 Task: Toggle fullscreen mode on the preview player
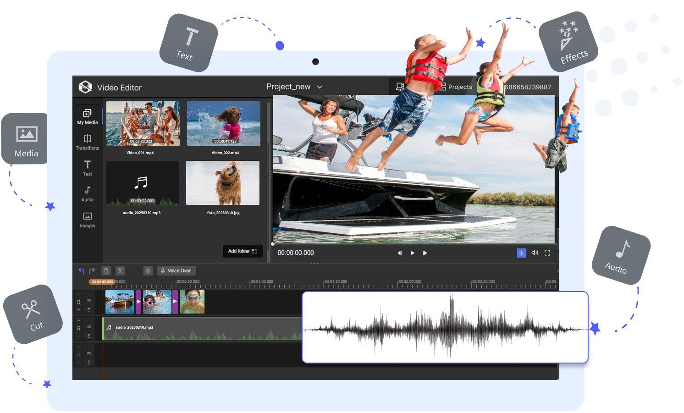pyautogui.click(x=547, y=253)
